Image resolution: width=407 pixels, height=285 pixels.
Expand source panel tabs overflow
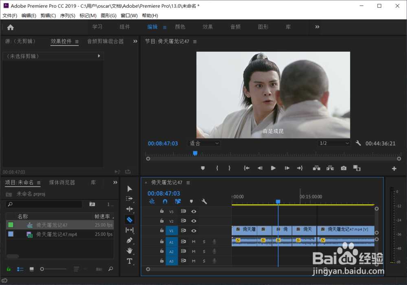pyautogui.click(x=135, y=41)
